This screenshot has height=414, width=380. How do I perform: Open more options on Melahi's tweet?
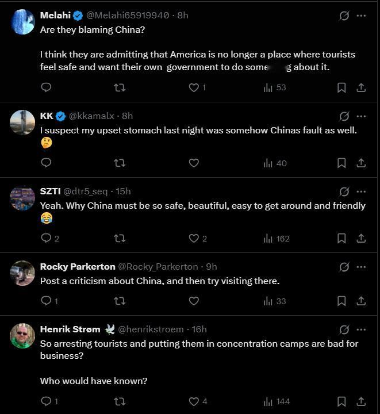point(361,16)
